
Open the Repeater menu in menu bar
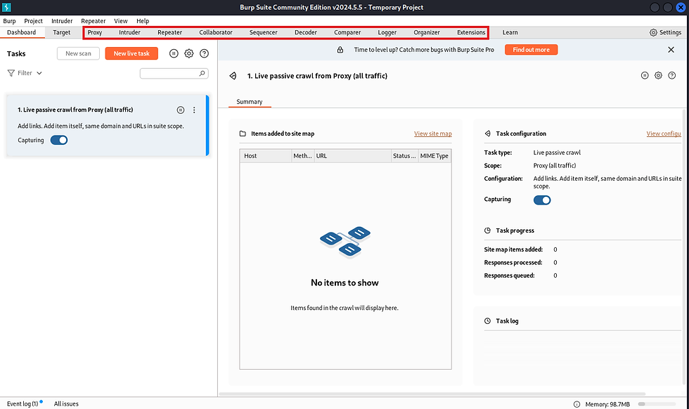coord(93,20)
